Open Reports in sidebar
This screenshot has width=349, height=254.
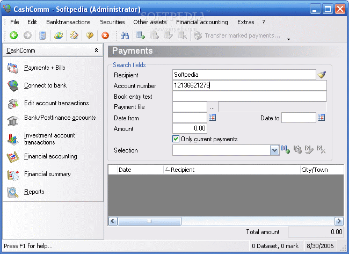click(34, 192)
